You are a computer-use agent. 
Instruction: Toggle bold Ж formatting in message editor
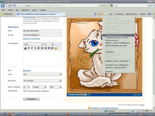click(x=29, y=48)
